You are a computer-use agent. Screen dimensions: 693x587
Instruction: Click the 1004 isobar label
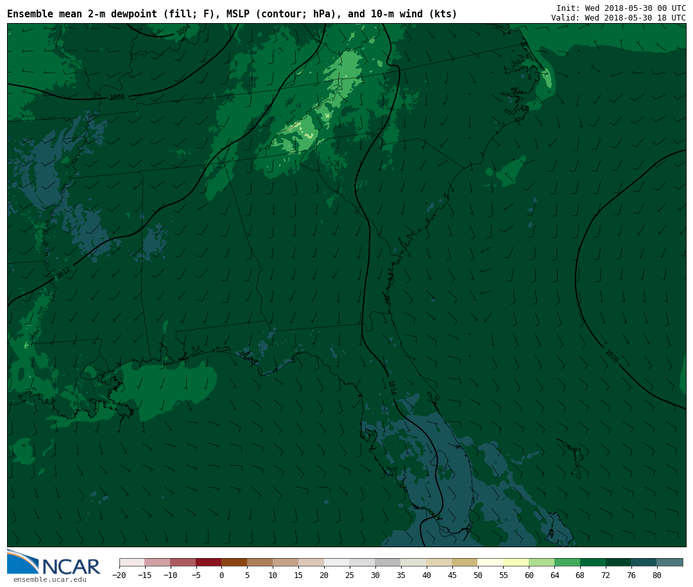tap(184, 30)
